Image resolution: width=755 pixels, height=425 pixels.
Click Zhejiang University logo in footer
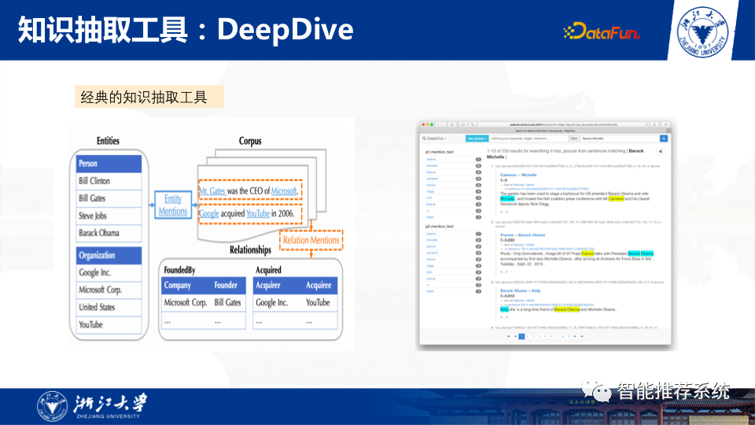(91, 406)
